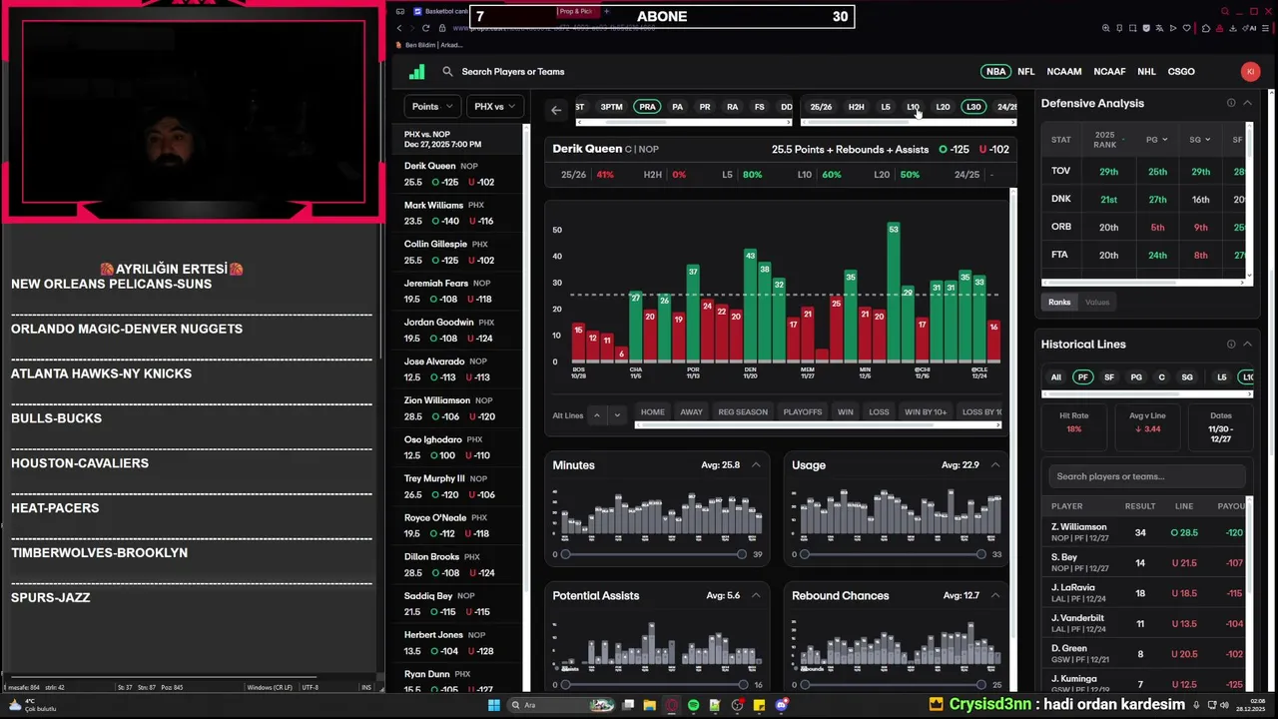The width and height of the screenshot is (1278, 719).
Task: Switch to the NFL league tab
Action: [1026, 71]
